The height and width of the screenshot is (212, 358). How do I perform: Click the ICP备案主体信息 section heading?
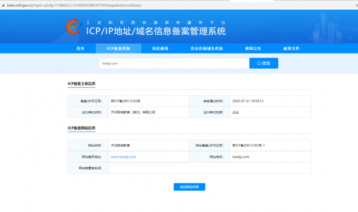pos(81,84)
